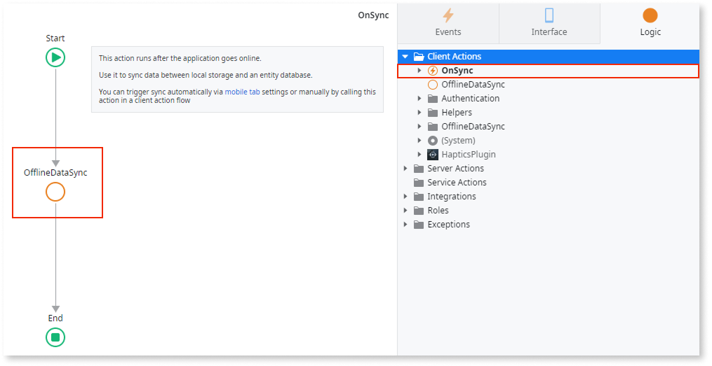Select the Helpers tree row label
Image resolution: width=712 pixels, height=366 pixels.
457,113
